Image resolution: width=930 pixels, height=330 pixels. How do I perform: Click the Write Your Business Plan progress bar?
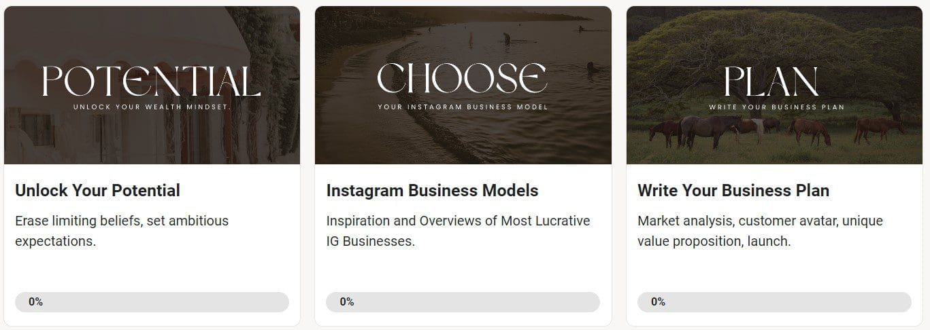click(774, 302)
